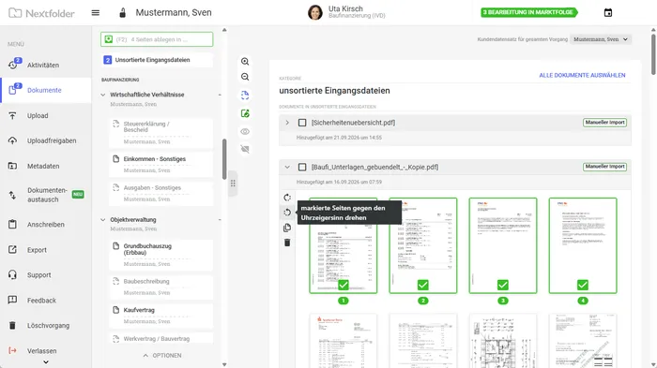Collapse the Baufi_Unterlagen_gebuendelt row
The height and width of the screenshot is (368, 657).
click(287, 167)
